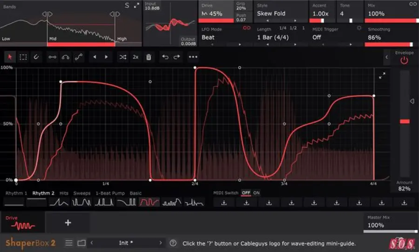Select the S-curve tool
This screenshot has height=252, width=419.
[79, 57]
